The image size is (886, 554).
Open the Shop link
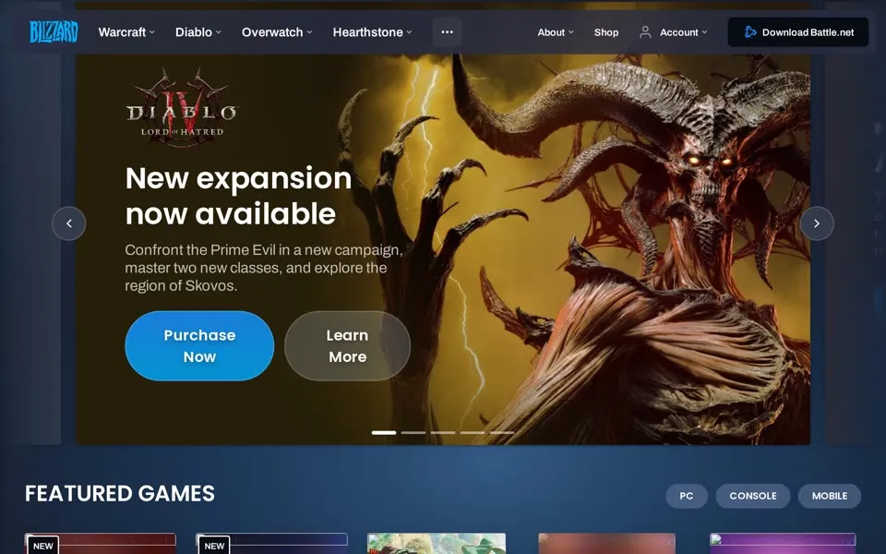coord(606,32)
